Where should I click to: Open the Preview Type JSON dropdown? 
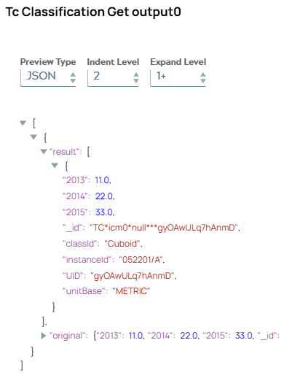pos(48,77)
